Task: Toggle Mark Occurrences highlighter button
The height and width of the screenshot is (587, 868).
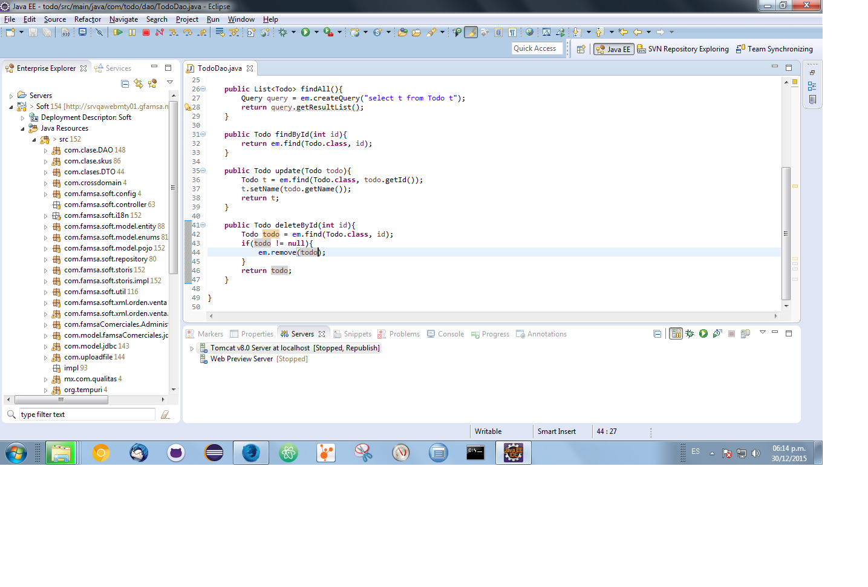Action: pos(471,32)
